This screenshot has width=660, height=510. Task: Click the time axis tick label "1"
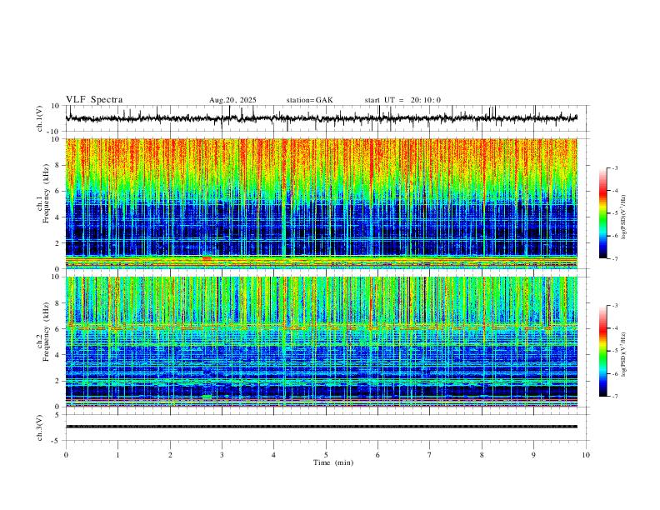(117, 455)
